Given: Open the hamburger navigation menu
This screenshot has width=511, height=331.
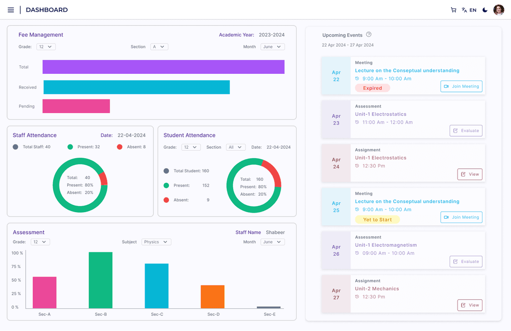Looking at the screenshot, I should (11, 10).
